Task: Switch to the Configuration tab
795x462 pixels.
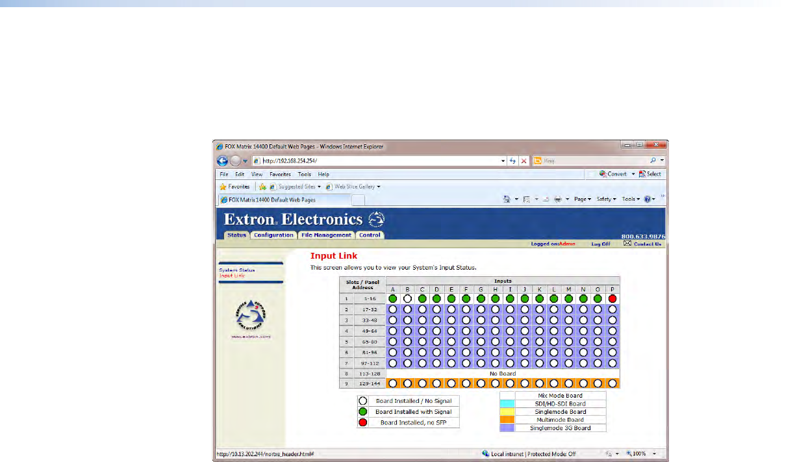Action: pyautogui.click(x=273, y=235)
